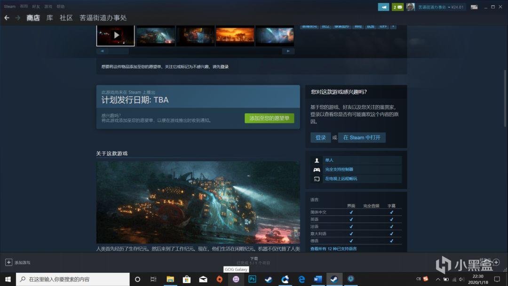The image size is (508, 286).
Task: Open Microsoft Edge from the taskbar
Action: click(x=302, y=279)
